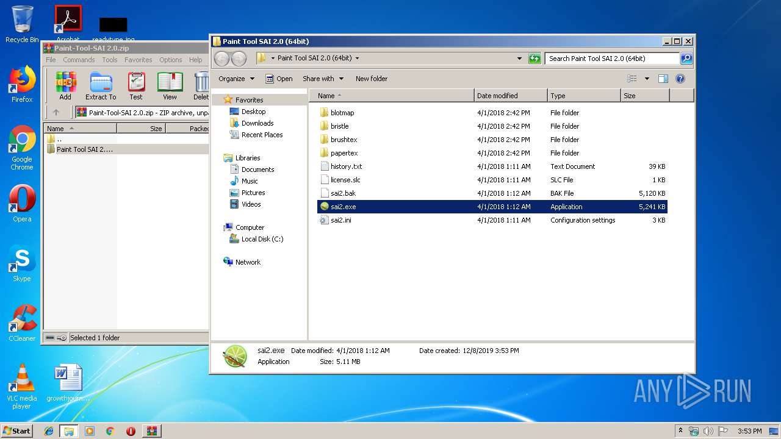Sort Explorer files by Size column
Viewport: 781px width, 439px height.
[645, 96]
